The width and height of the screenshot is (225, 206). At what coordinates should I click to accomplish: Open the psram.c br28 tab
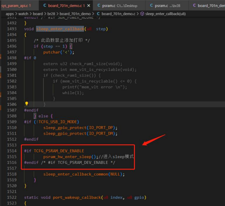click(x=167, y=5)
